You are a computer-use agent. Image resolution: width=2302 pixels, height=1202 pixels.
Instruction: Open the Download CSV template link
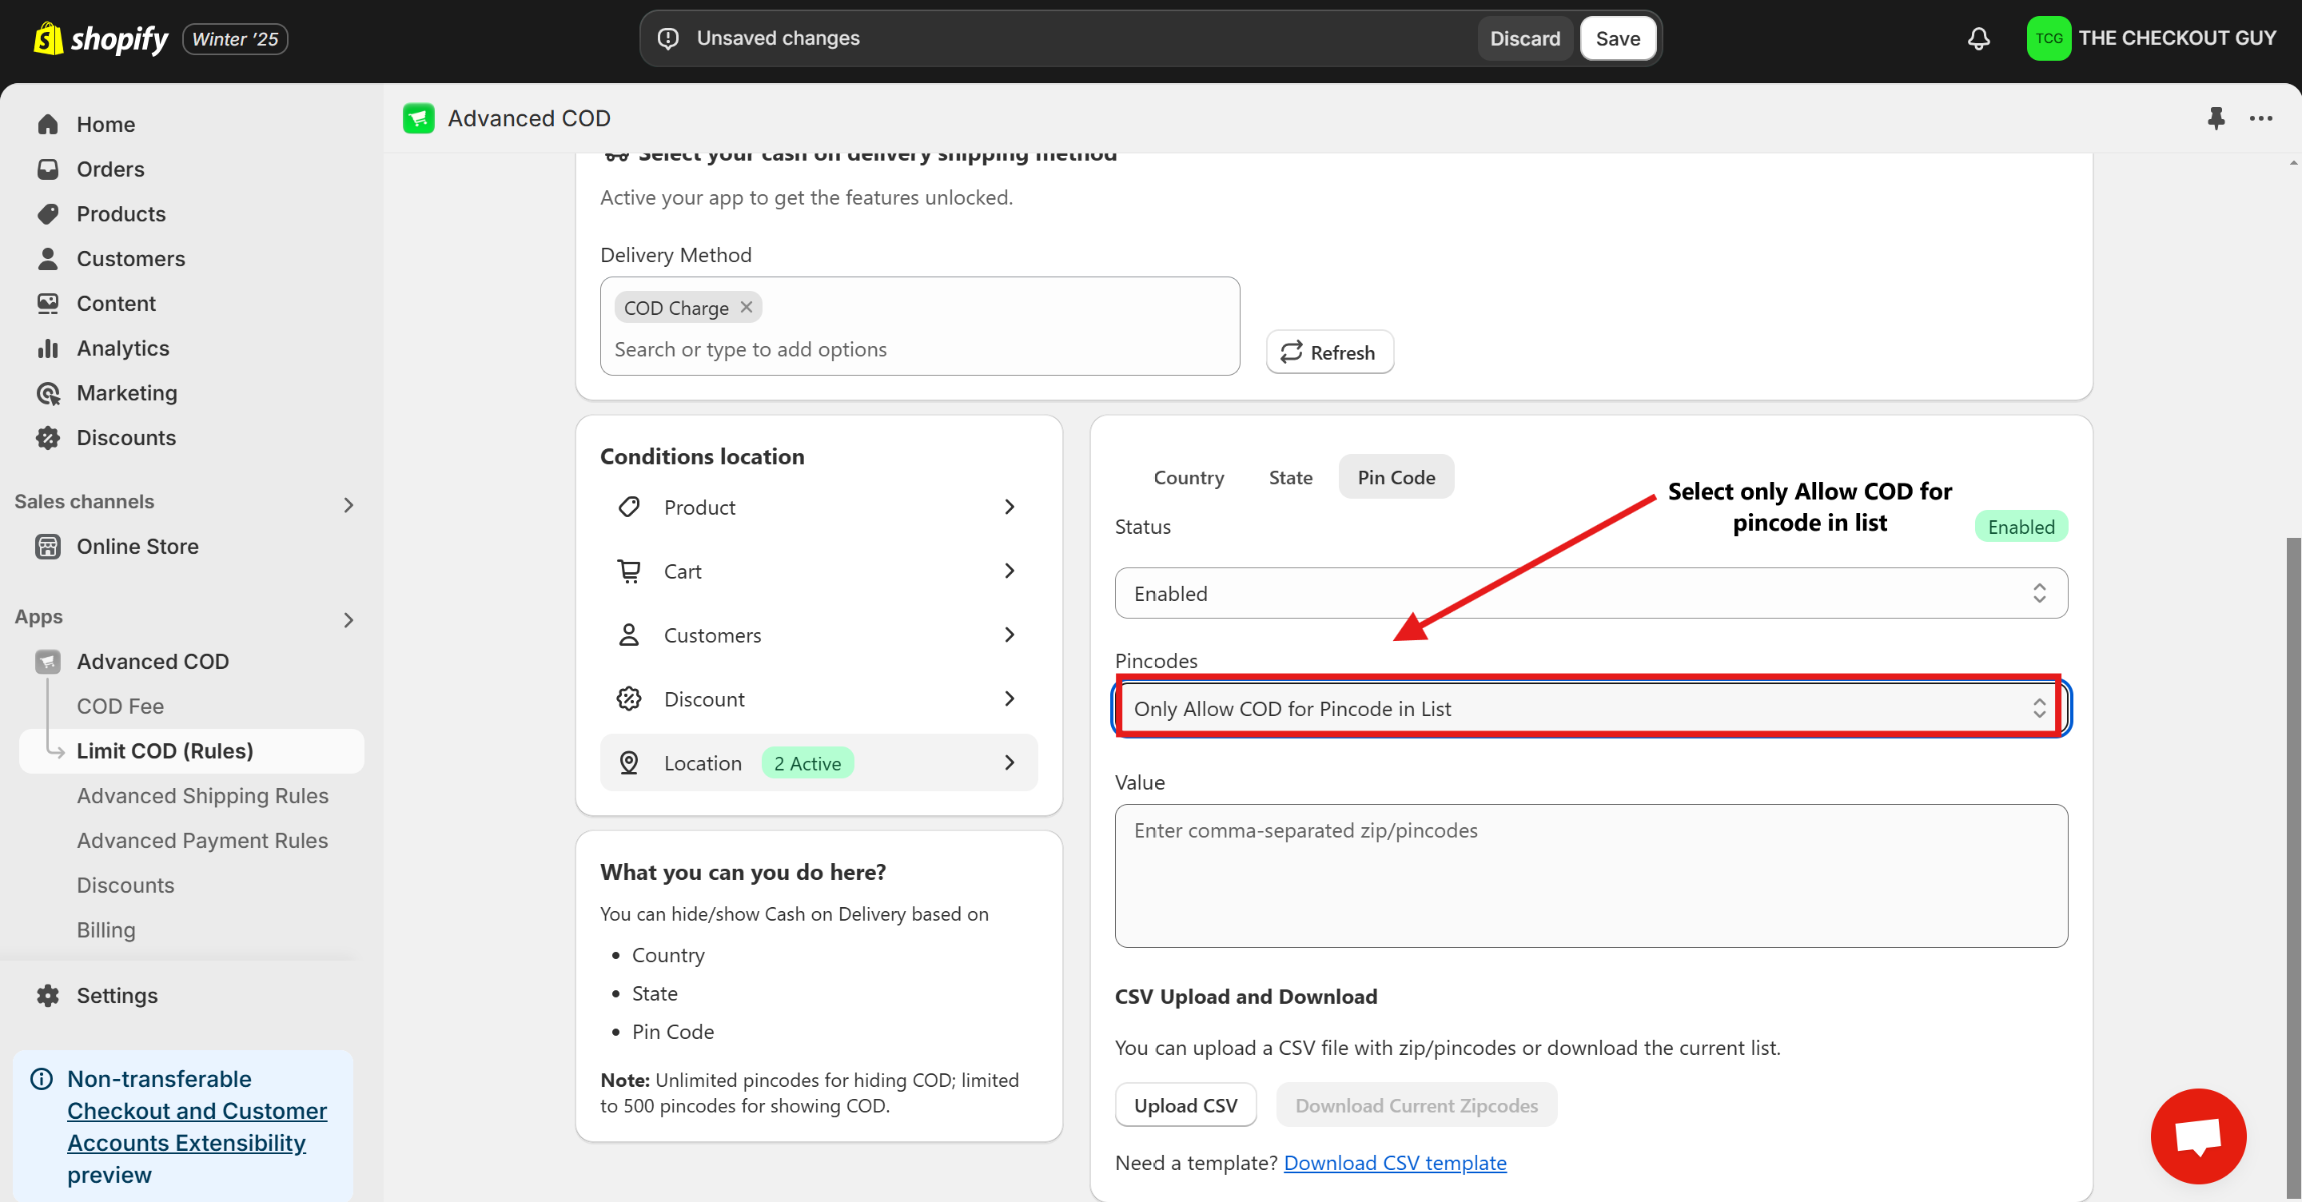(1395, 1163)
